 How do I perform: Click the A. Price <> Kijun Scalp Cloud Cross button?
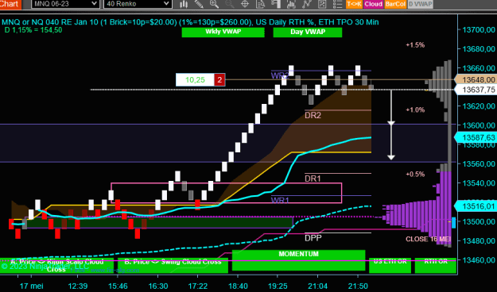(x=56, y=266)
